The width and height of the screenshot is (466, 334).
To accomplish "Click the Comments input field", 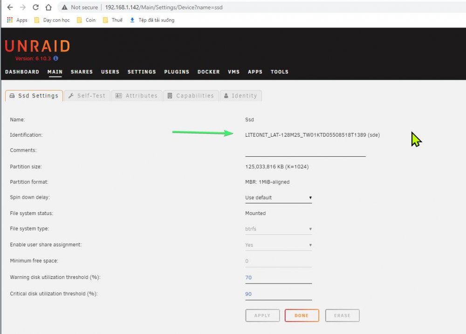I will tap(305, 151).
